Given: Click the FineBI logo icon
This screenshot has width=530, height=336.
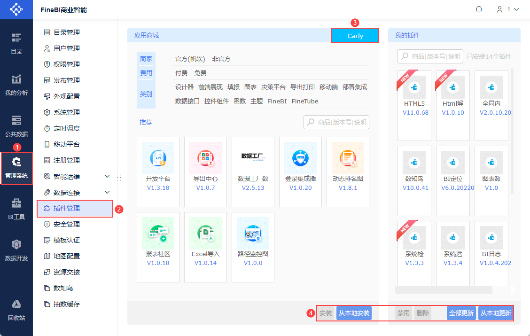Looking at the screenshot, I should (x=16, y=9).
